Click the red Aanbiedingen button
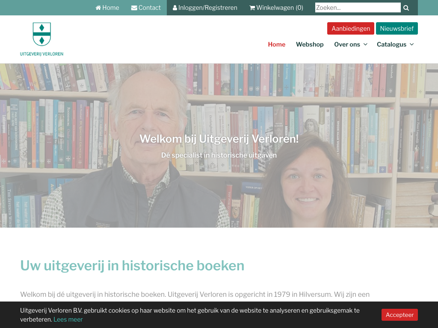 pyautogui.click(x=350, y=29)
